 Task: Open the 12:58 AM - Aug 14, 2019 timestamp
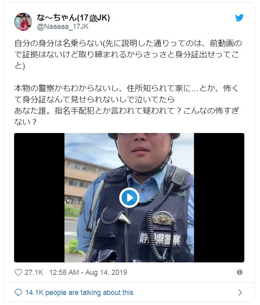pos(88,272)
